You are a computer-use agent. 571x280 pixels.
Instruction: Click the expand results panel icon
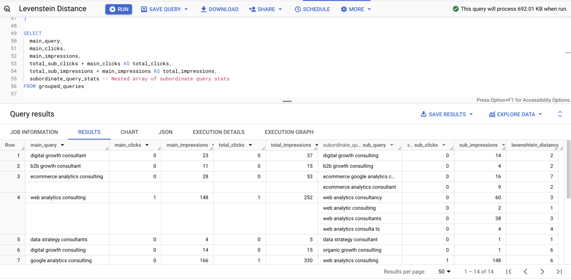[560, 114]
